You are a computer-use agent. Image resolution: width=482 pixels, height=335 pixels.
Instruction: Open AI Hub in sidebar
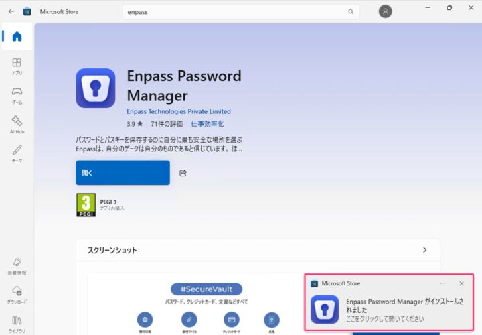pos(17,123)
